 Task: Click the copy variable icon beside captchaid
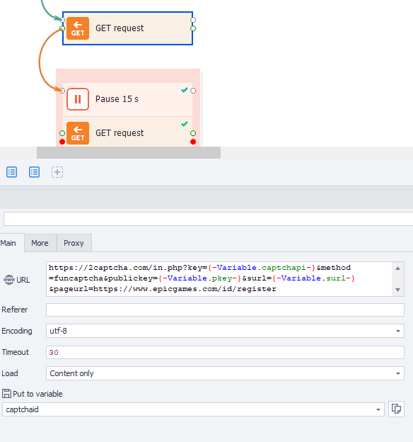(x=396, y=409)
